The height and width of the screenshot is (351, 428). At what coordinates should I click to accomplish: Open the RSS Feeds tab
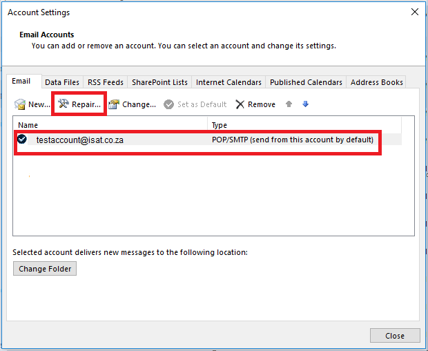[x=106, y=82]
